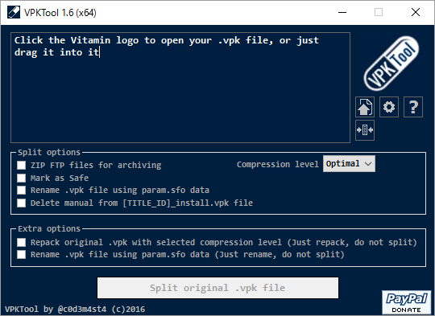Check the Mark as Safe option
435x316 pixels.
(x=22, y=178)
